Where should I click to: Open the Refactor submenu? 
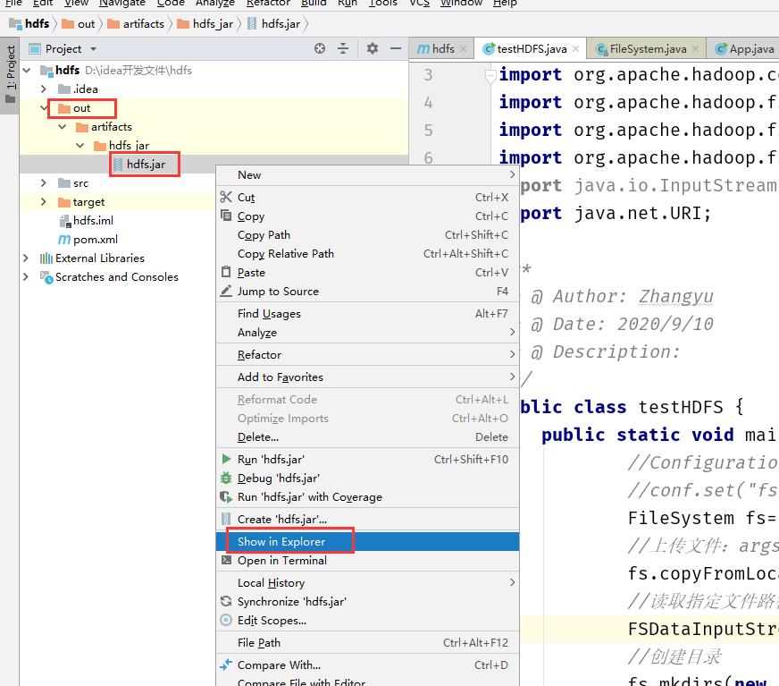368,355
